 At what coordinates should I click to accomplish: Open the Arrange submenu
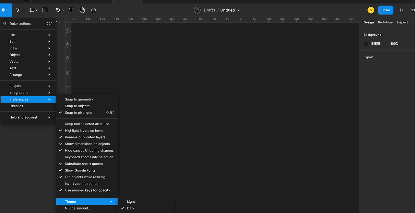click(x=28, y=75)
